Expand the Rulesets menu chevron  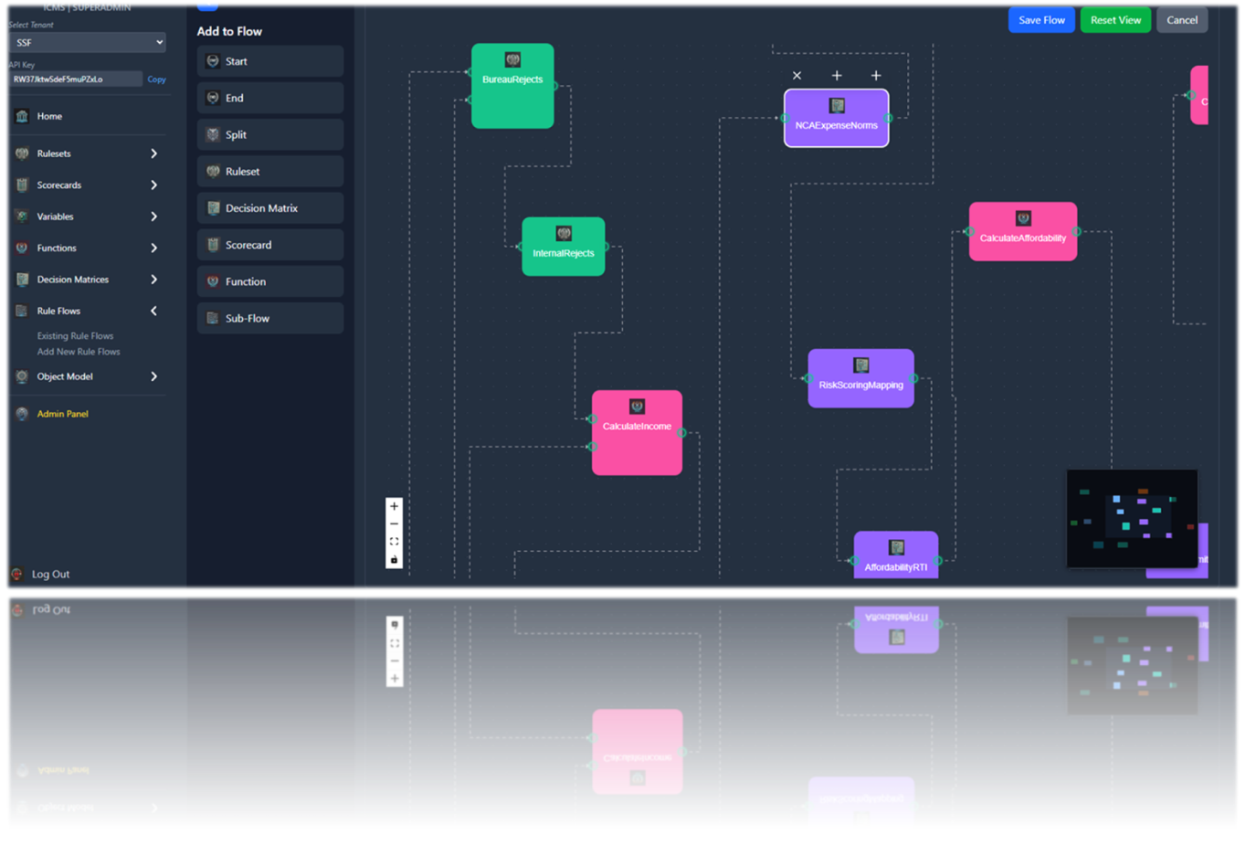[x=153, y=153]
